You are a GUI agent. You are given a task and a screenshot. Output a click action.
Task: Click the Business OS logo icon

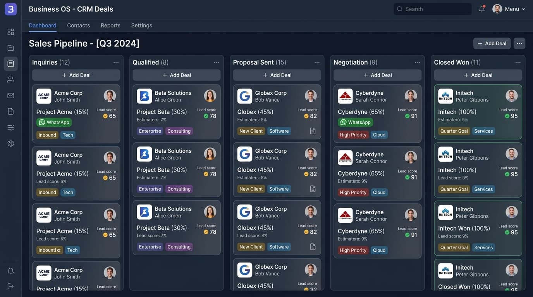(10, 9)
